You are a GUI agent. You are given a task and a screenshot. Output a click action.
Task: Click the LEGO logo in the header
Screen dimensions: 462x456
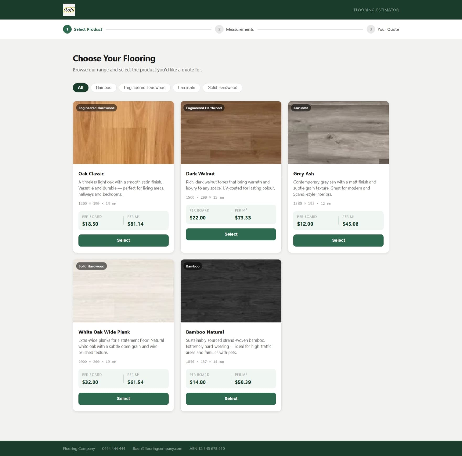69,10
